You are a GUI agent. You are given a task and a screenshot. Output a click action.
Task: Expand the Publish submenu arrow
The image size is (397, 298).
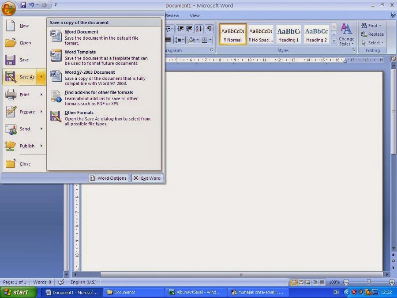[41, 146]
